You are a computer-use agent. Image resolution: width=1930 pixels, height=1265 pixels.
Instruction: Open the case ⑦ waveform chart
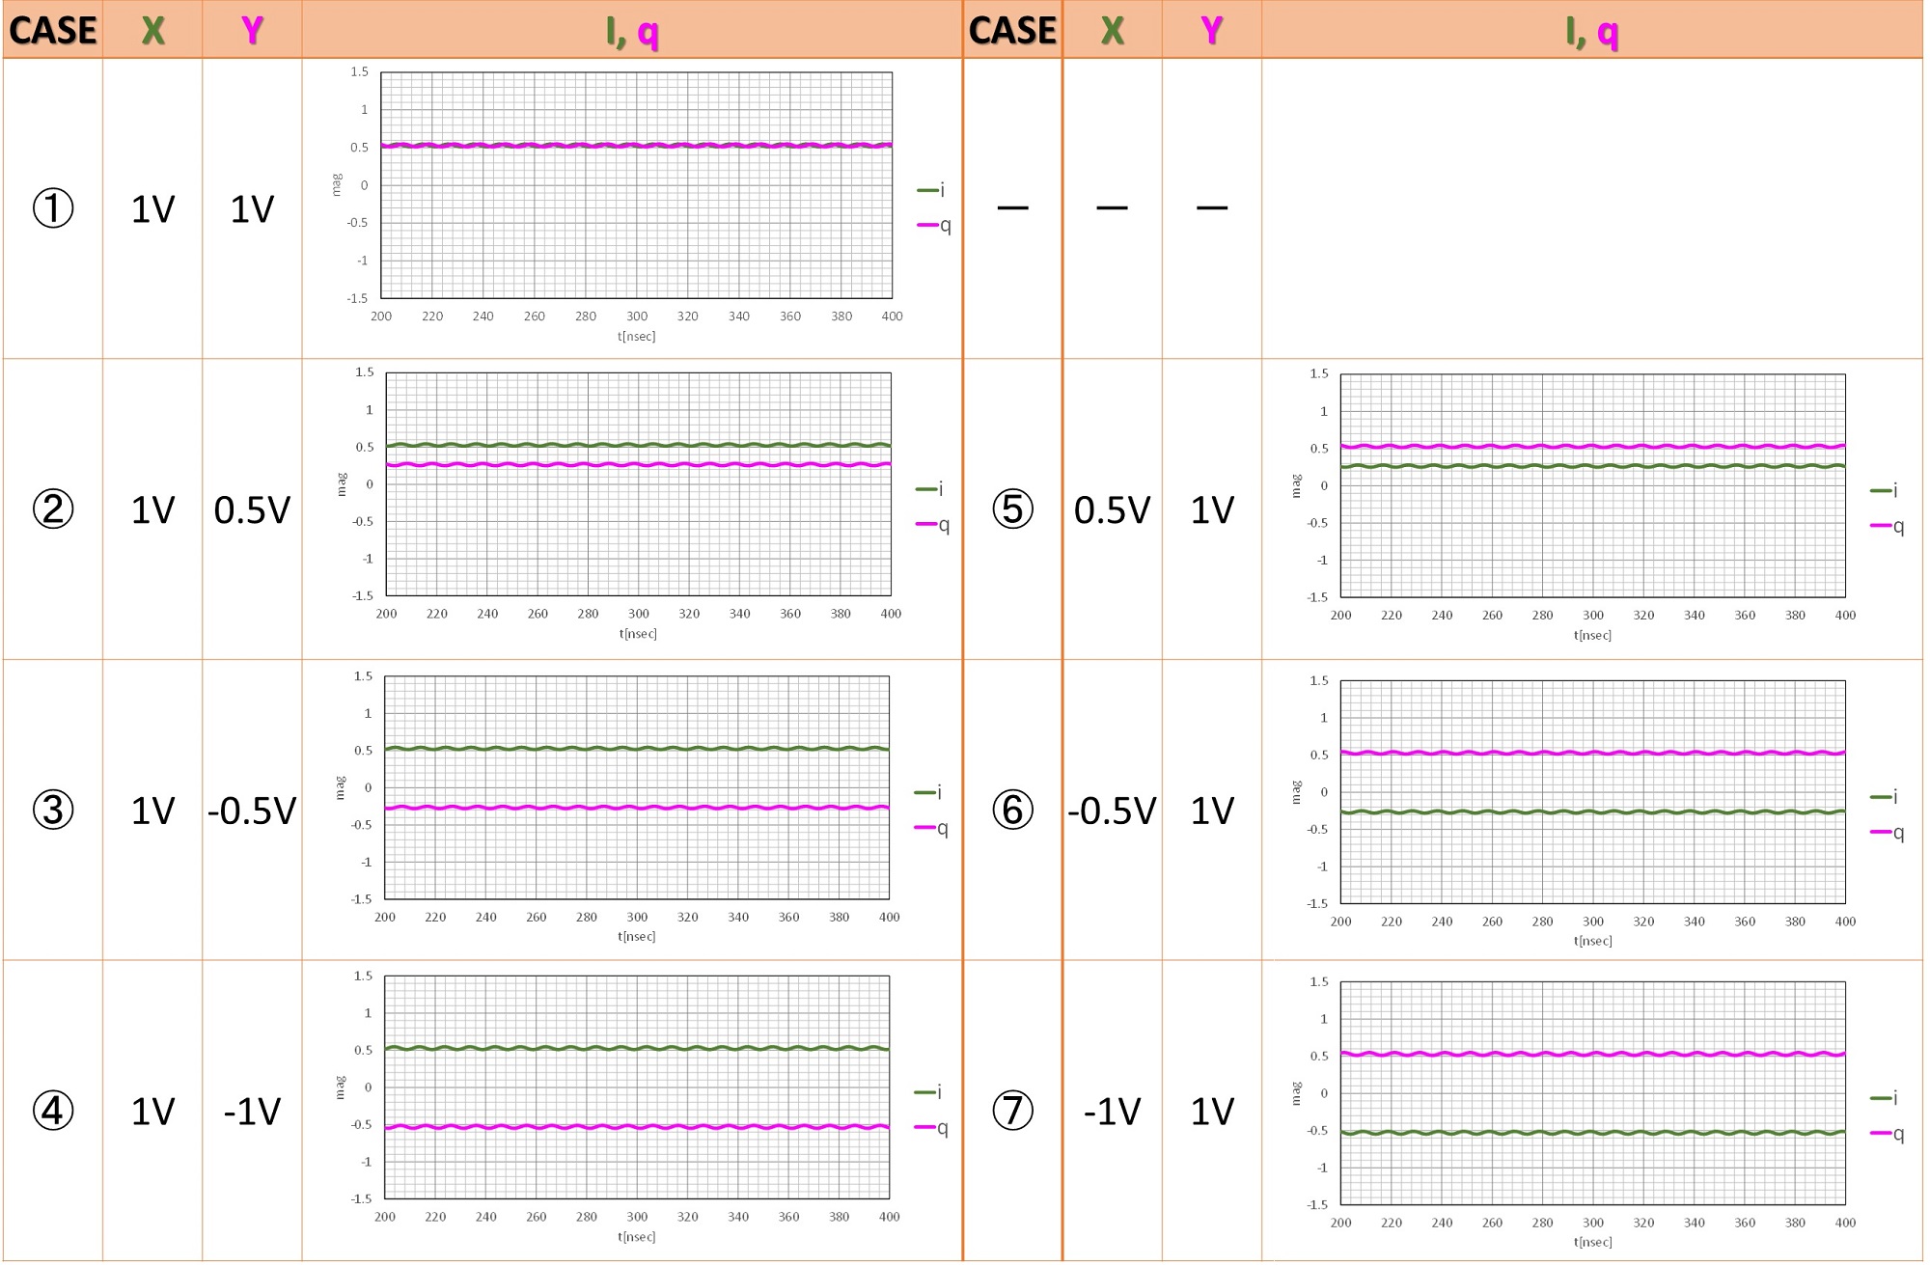[x=1592, y=1093]
